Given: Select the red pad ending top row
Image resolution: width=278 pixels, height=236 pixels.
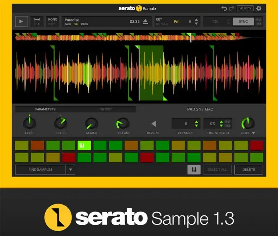Looking at the screenshot, I should [x=257, y=145].
